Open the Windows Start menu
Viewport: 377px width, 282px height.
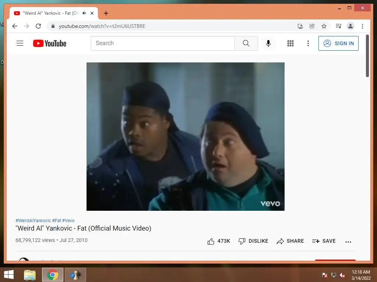click(9, 275)
